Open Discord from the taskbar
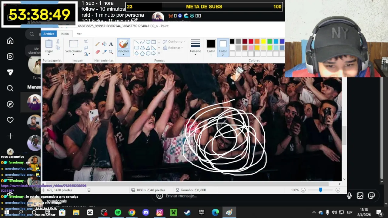 [x=146, y=213]
